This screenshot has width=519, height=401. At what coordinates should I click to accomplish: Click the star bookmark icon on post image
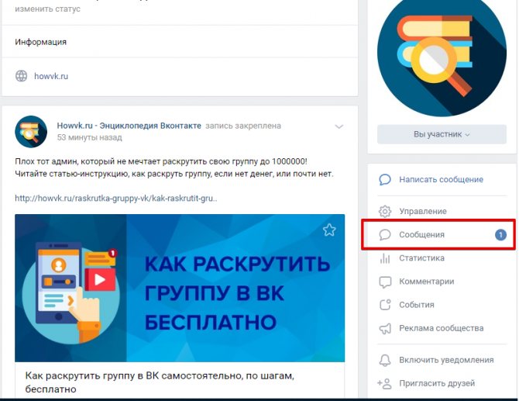coord(329,230)
